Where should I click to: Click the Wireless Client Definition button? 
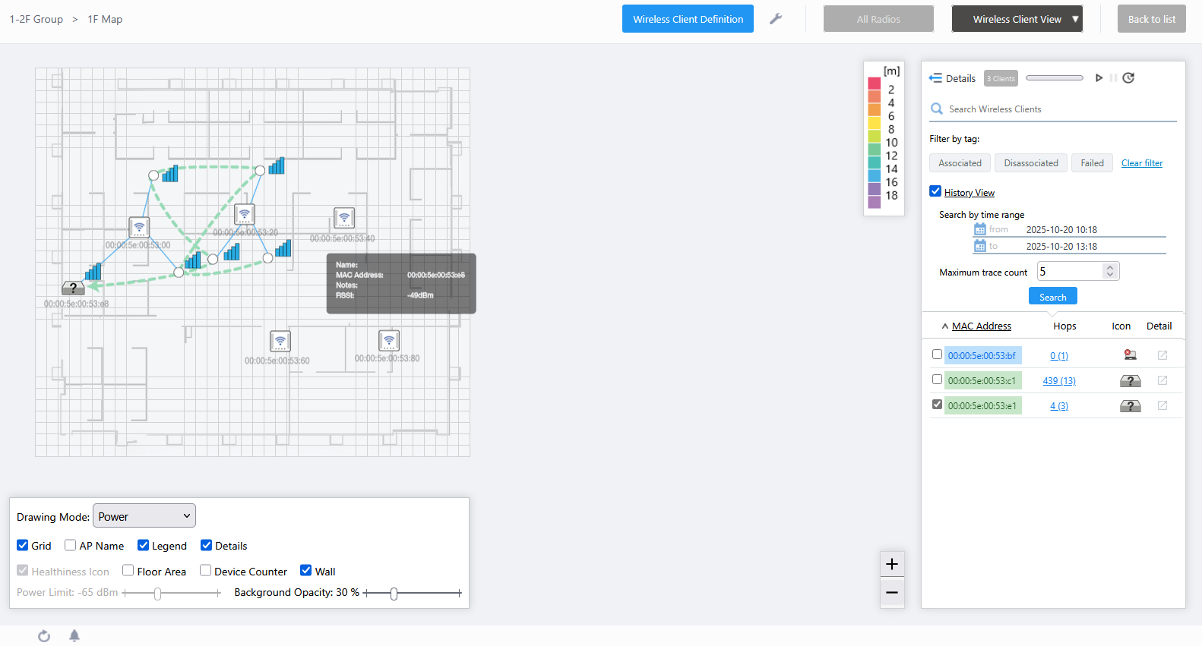point(688,19)
